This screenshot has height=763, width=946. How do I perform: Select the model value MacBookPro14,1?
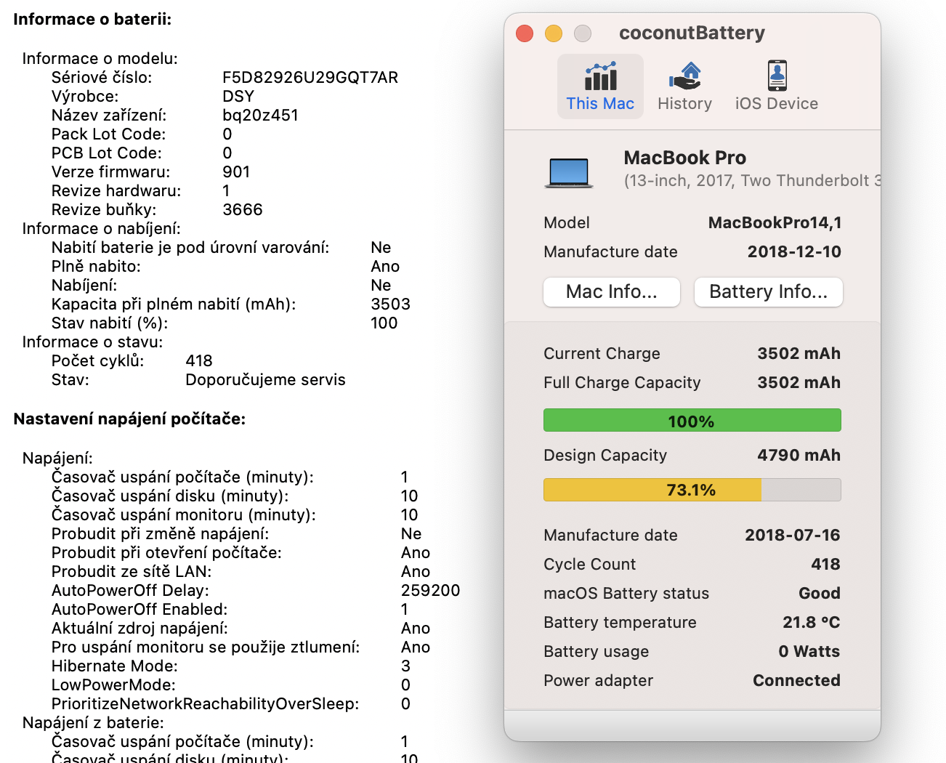(x=775, y=223)
